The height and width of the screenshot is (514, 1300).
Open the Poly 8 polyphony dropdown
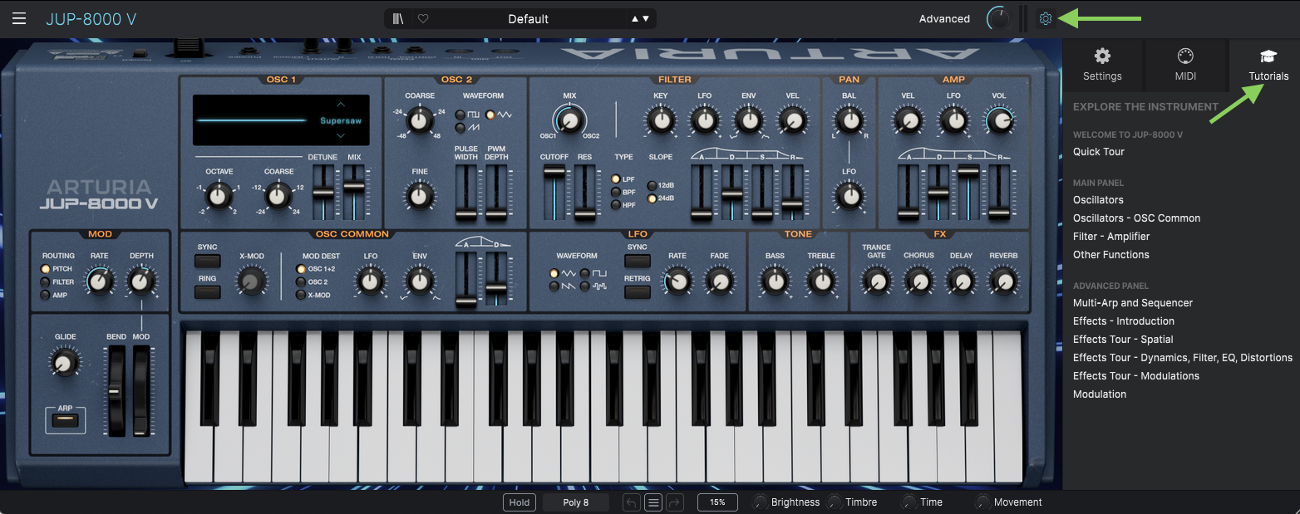(575, 502)
